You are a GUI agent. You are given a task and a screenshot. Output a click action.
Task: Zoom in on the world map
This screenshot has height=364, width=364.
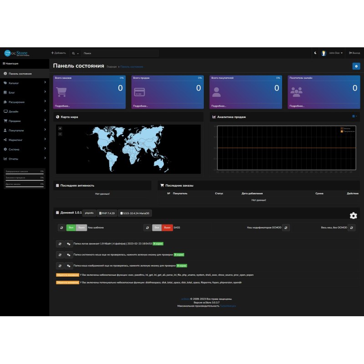coord(60,128)
